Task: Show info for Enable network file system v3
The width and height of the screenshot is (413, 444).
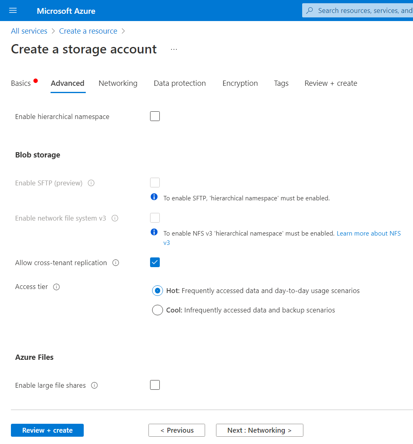Action: click(x=115, y=218)
